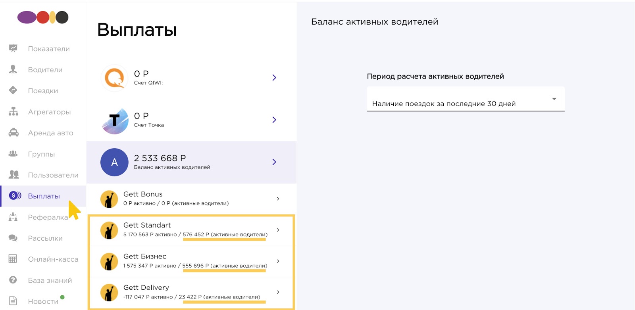Click the Онлайн-касса calculator icon
The height and width of the screenshot is (310, 635).
click(x=13, y=259)
